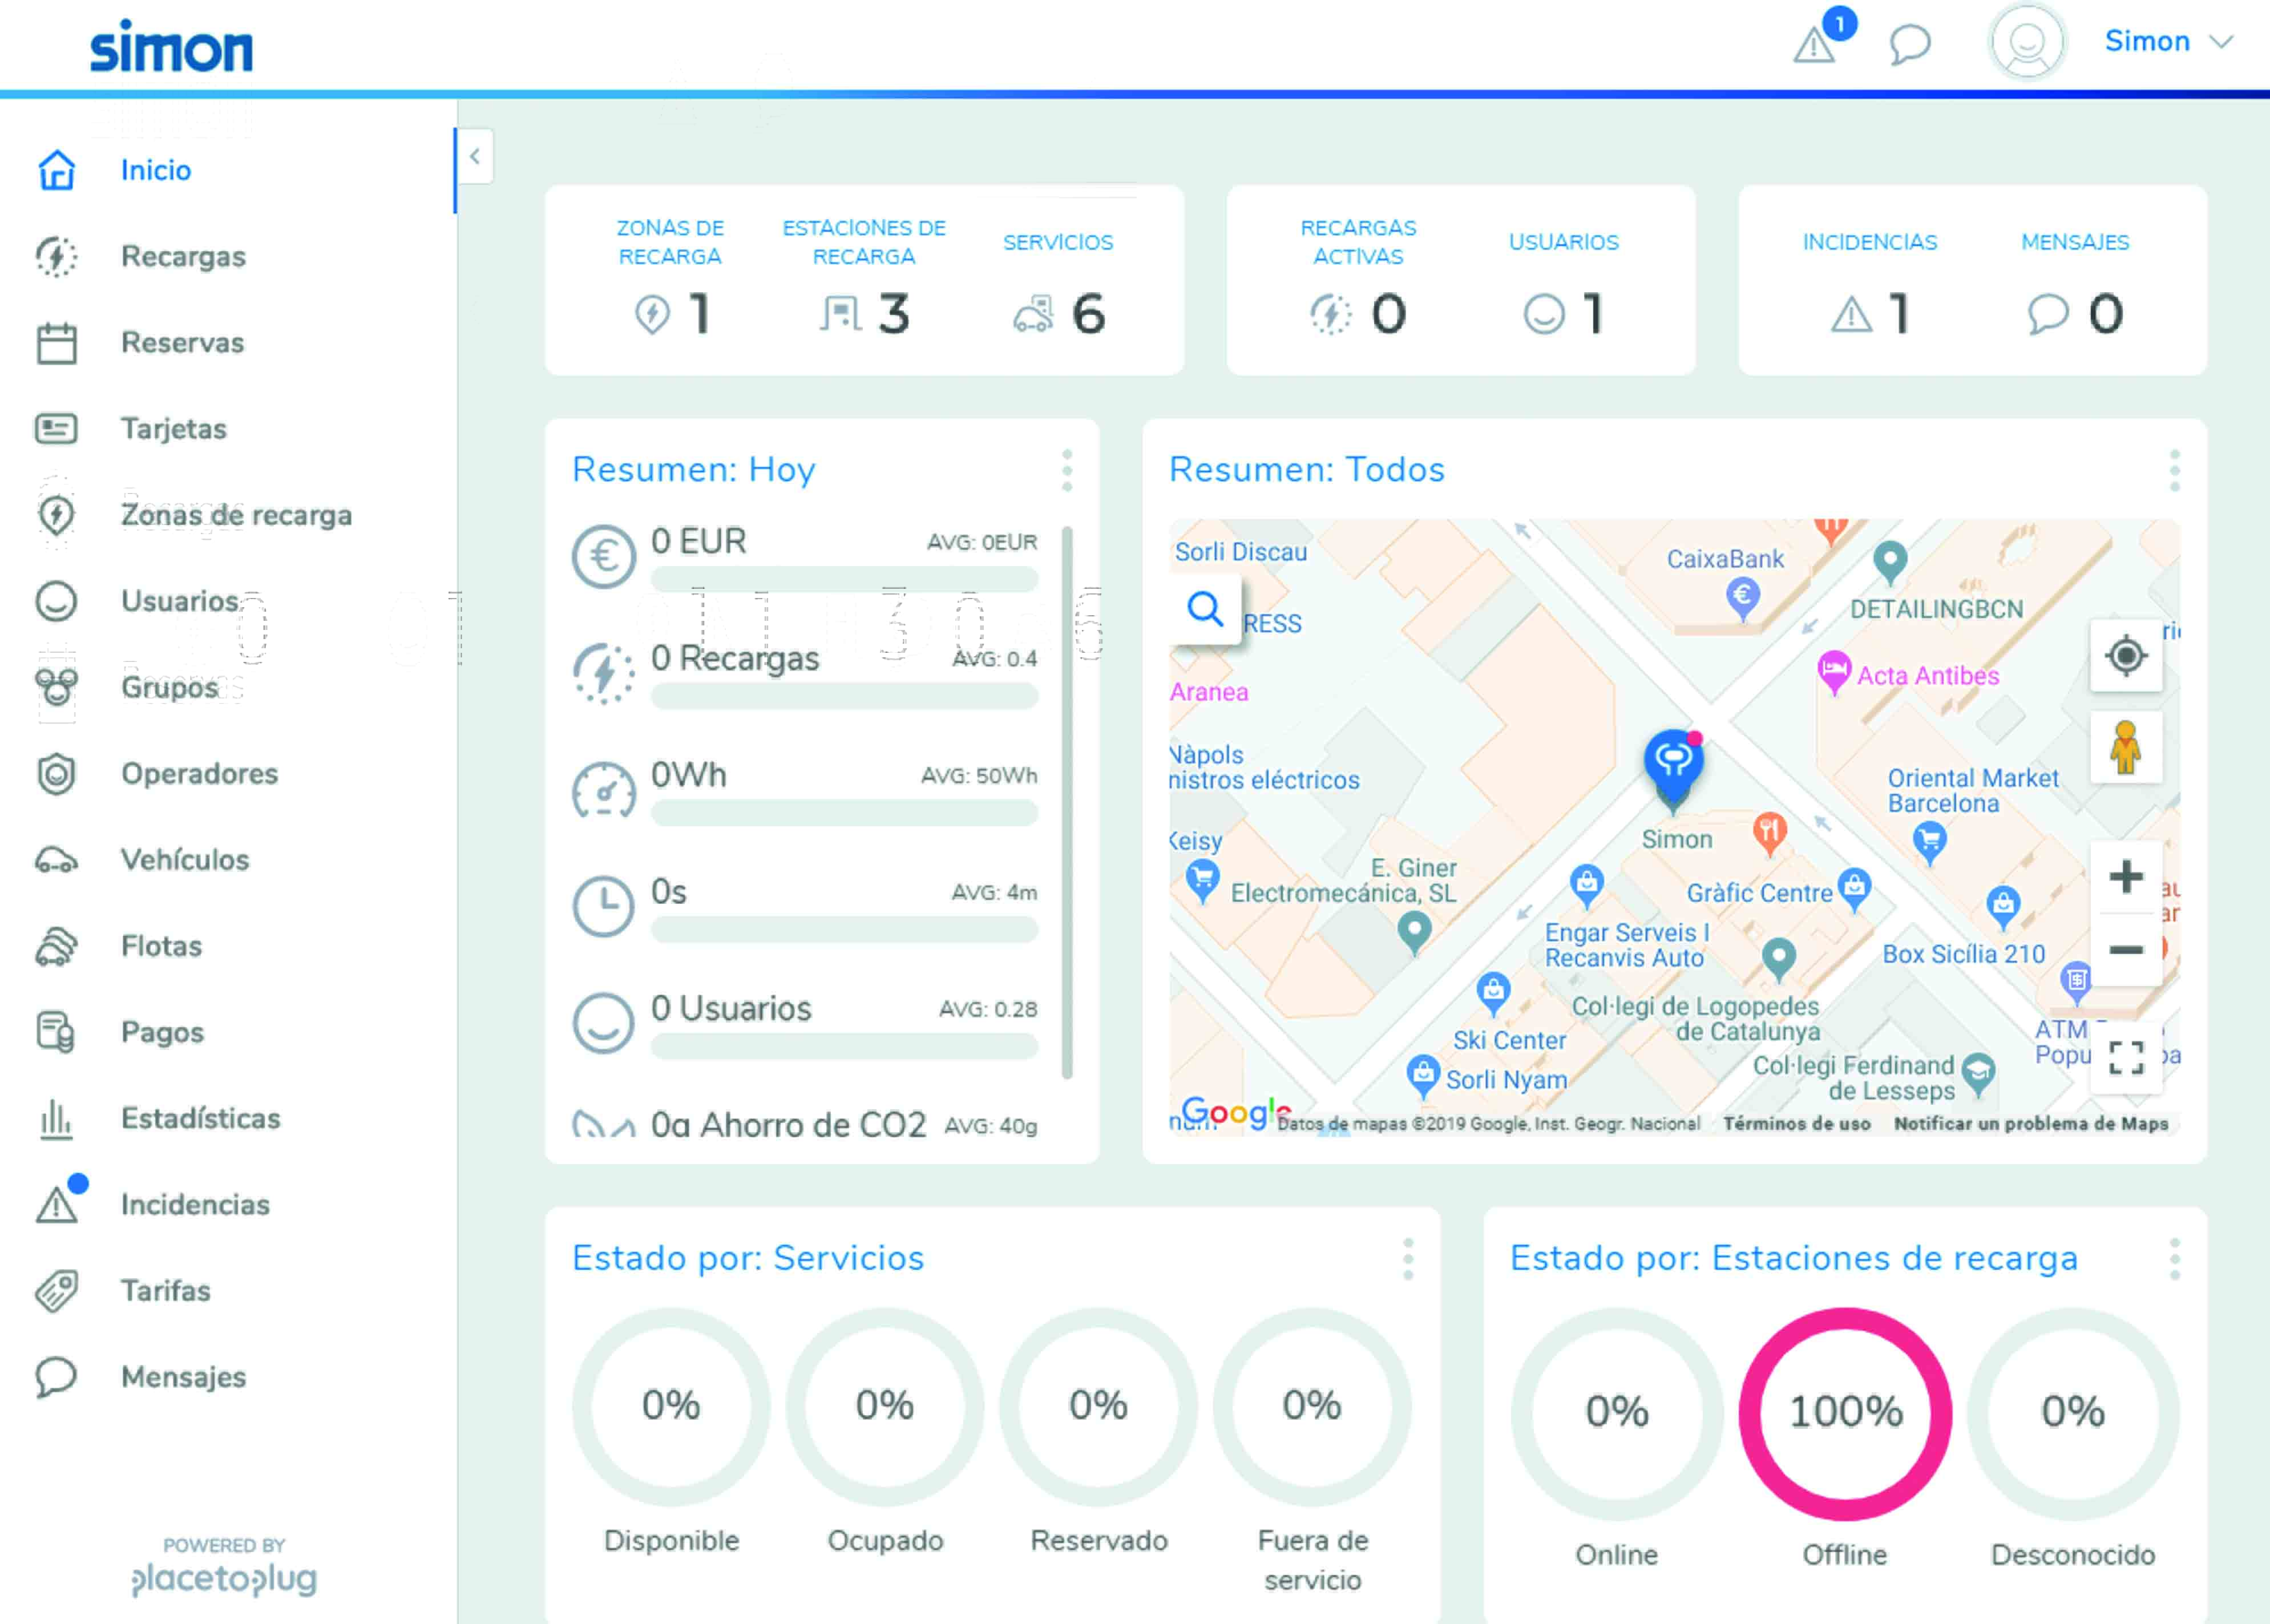The width and height of the screenshot is (2270, 1624).
Task: Click the euro icon in Resumen: Hoy
Action: (x=603, y=556)
